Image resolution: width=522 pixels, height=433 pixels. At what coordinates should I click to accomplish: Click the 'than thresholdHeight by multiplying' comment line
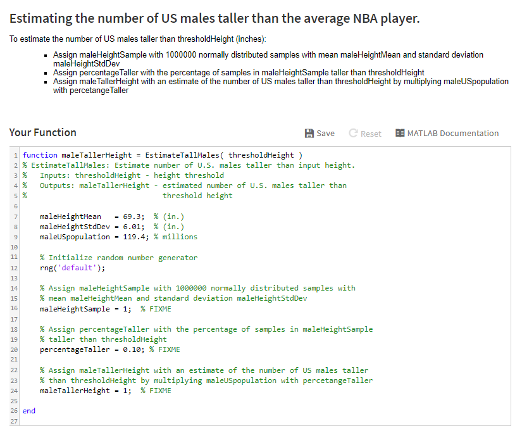click(206, 380)
